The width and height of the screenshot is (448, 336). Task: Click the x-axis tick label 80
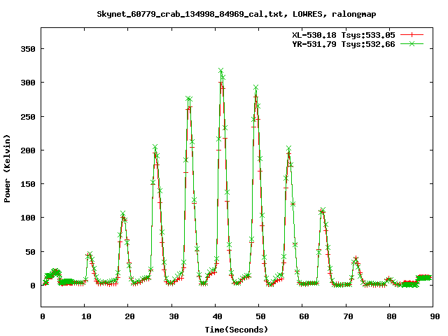(x=391, y=316)
